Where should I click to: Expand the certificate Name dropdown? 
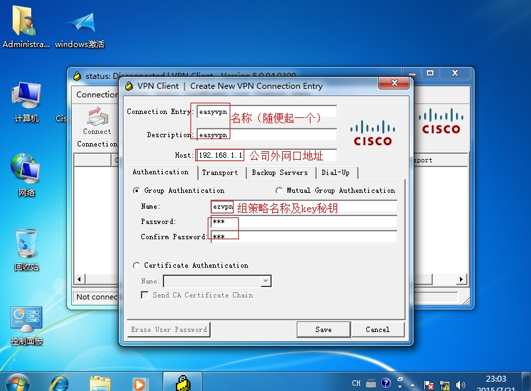pos(266,281)
